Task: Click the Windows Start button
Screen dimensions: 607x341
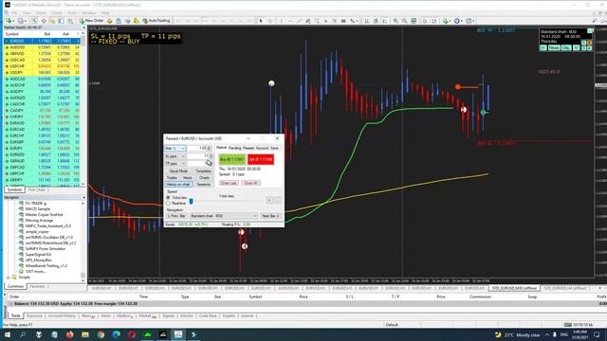Action: 8,334
